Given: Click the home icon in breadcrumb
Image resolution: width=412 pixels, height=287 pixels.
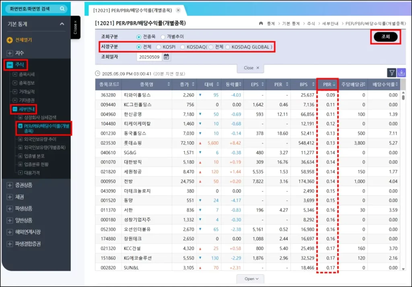Looking at the screenshot, I should 261,24.
